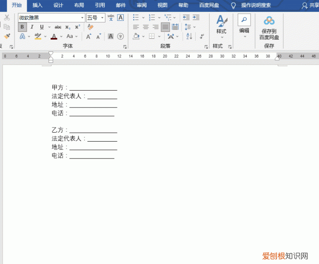The height and width of the screenshot is (264, 319).
Task: Align text right
Action: coord(156,27)
